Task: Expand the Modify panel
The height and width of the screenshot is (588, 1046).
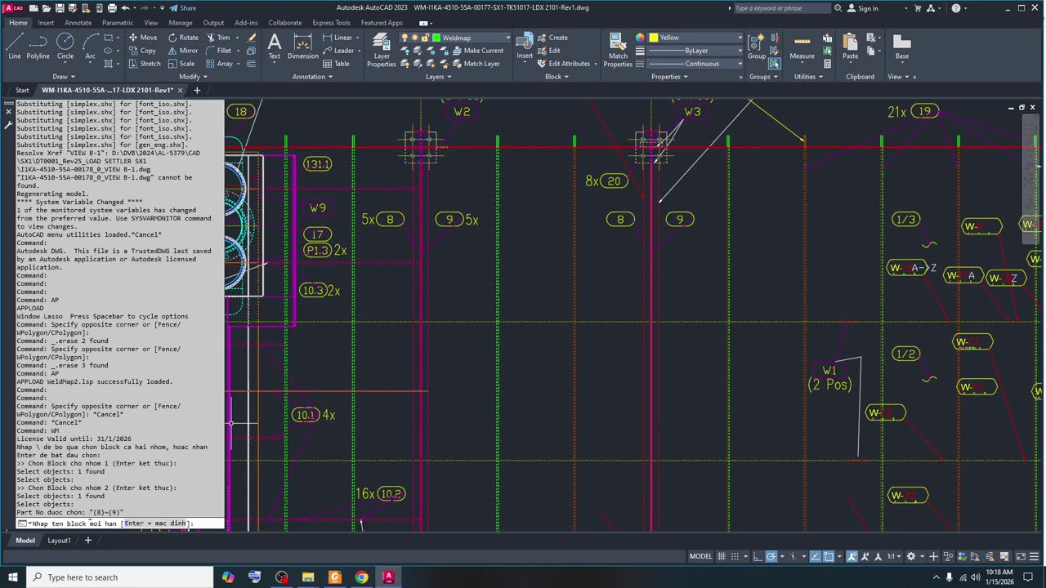Action: click(193, 77)
